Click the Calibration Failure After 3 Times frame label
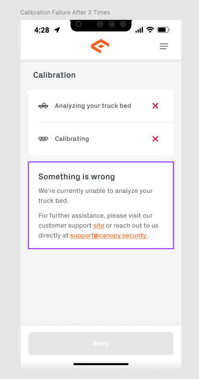Screen dimensions: 199x379 tap(65, 12)
